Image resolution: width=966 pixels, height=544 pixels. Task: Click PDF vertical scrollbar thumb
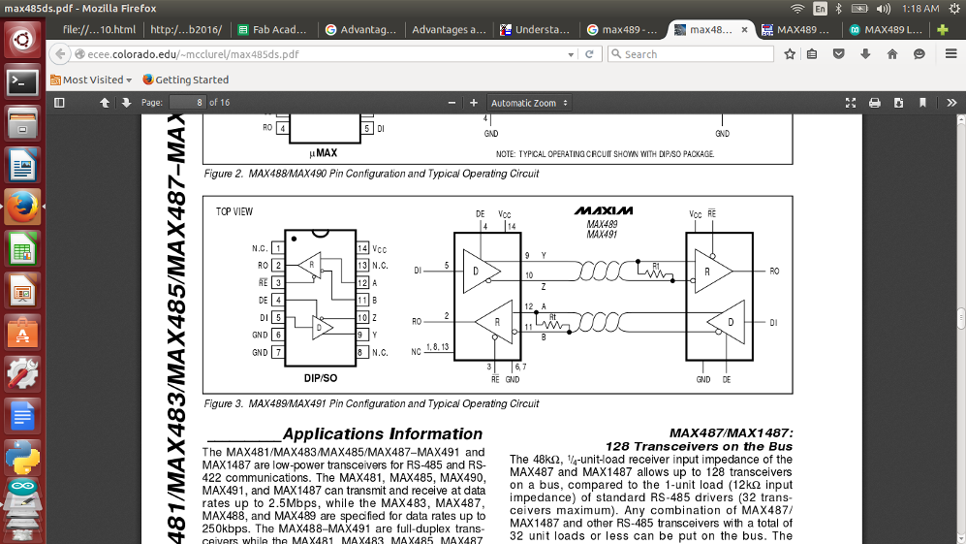pos(961,318)
